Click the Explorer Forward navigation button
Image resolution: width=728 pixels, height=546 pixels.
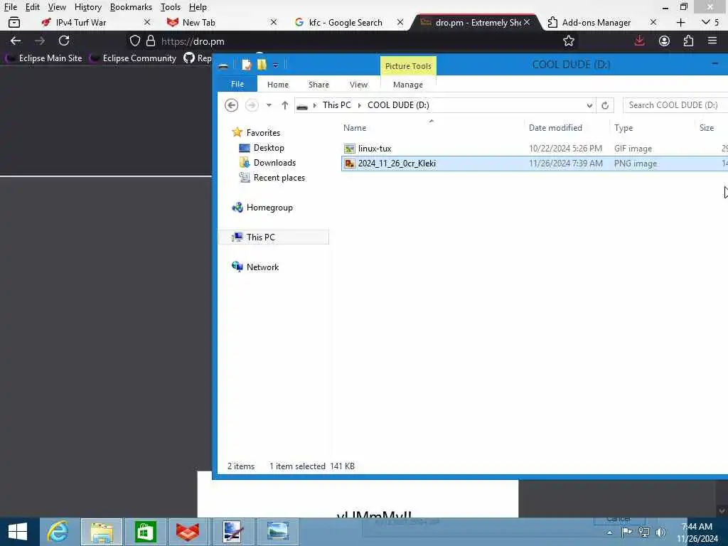pyautogui.click(x=252, y=105)
